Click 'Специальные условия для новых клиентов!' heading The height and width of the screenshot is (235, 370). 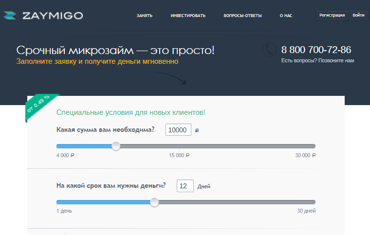[131, 112]
